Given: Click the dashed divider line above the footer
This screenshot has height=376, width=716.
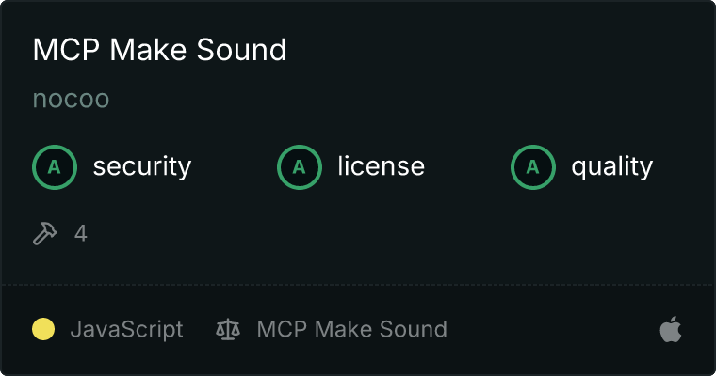Looking at the screenshot, I should point(358,285).
